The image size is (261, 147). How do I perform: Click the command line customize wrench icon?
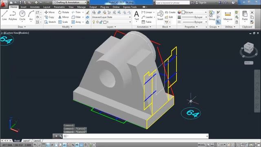[x=60, y=136]
